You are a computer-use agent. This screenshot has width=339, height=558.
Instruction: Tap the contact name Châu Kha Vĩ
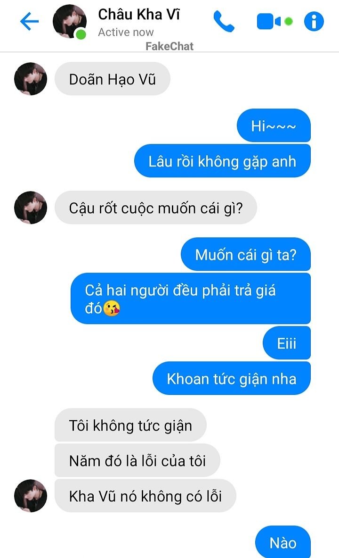pyautogui.click(x=139, y=15)
